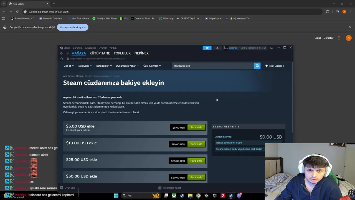Open İndirimleri Yönet downloads manager
Screen dimensions: 355x200
coord(169,188)
